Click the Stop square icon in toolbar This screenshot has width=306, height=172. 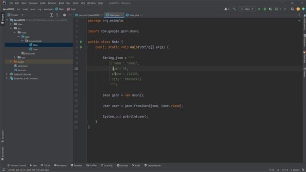(x=285, y=9)
